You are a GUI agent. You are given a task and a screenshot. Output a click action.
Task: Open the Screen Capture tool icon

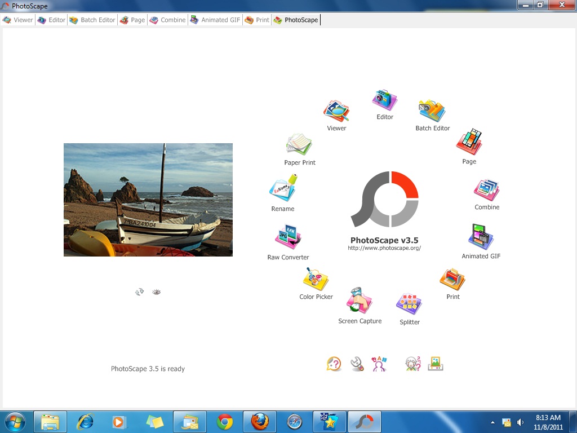click(359, 301)
